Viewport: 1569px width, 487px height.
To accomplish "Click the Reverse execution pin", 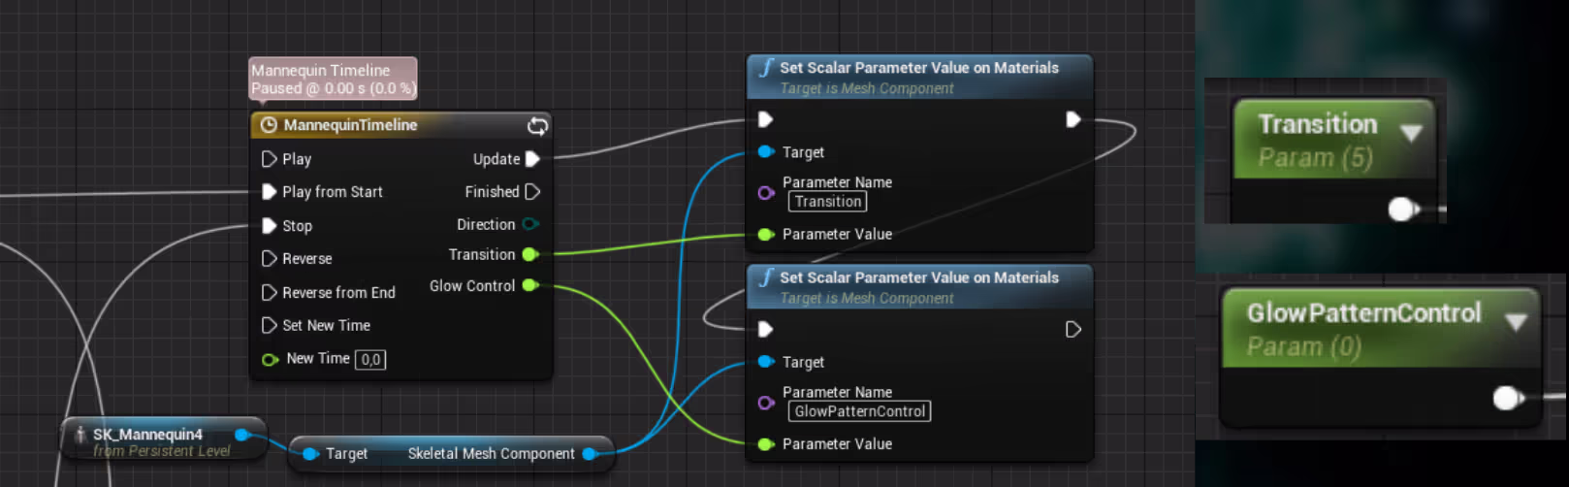I will click(270, 259).
